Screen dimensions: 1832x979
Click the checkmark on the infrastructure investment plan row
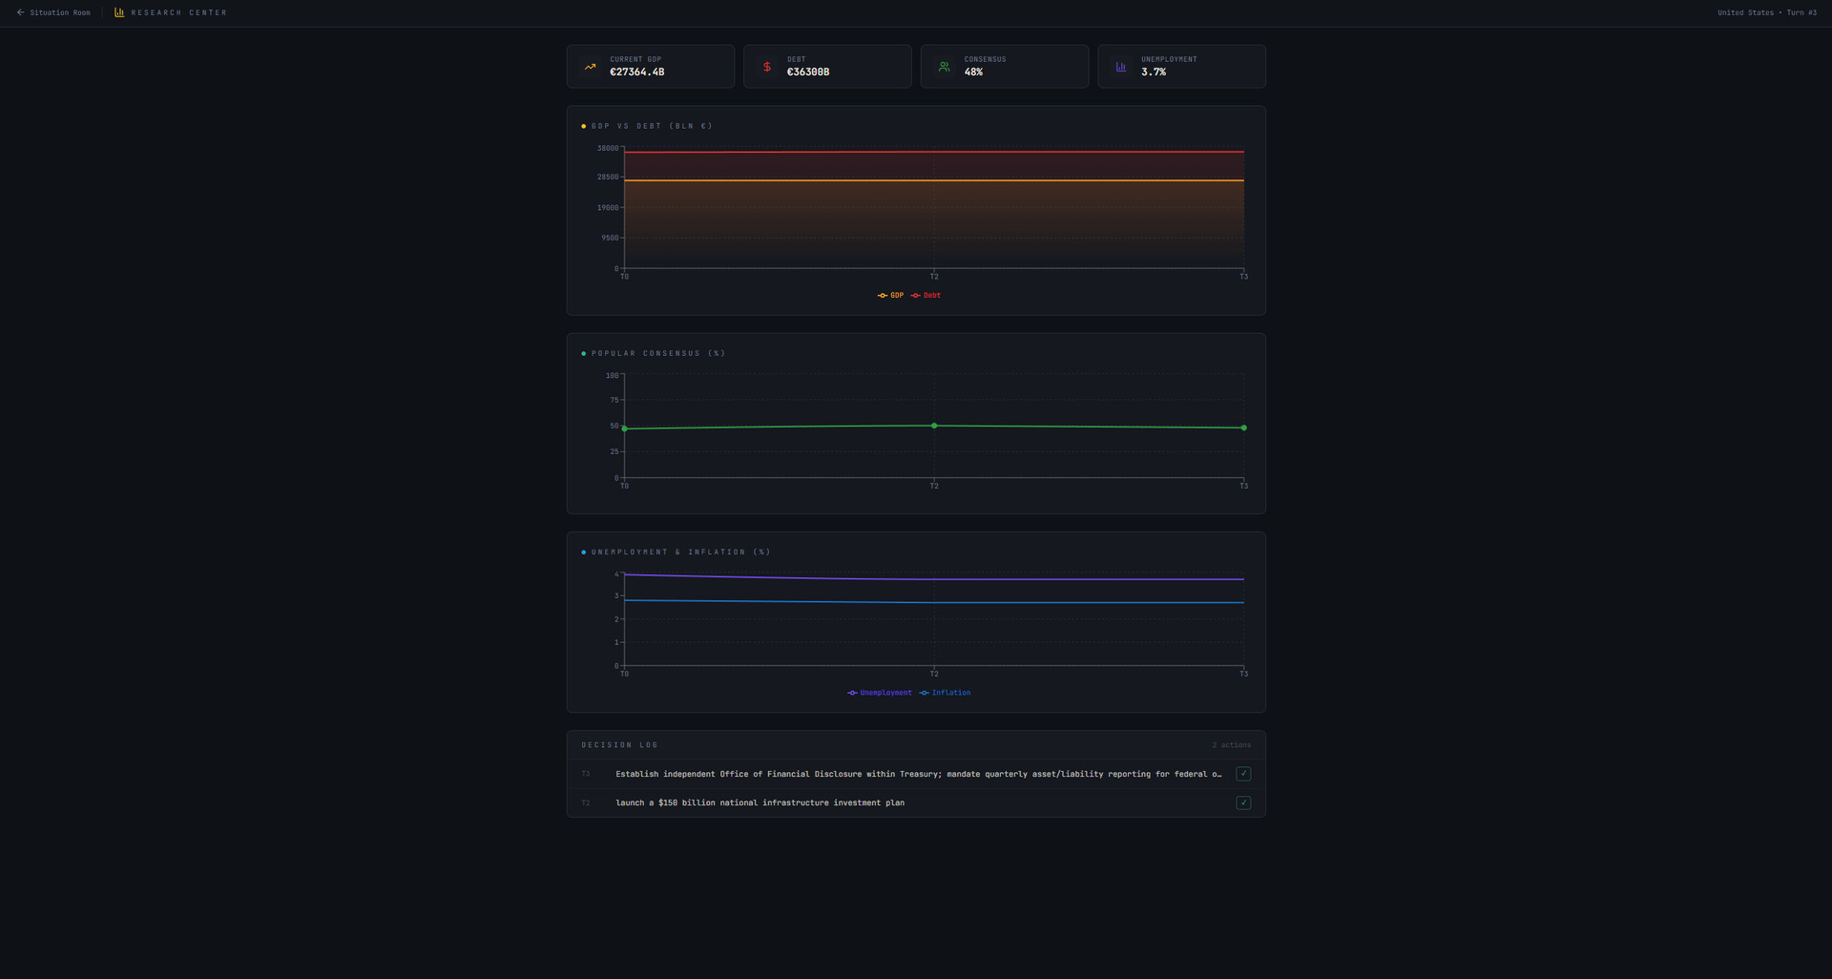coord(1243,802)
